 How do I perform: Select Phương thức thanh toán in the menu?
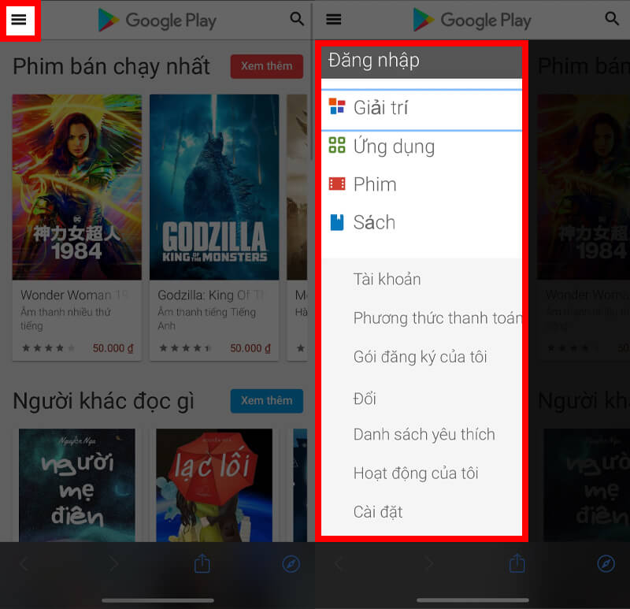[x=437, y=317]
